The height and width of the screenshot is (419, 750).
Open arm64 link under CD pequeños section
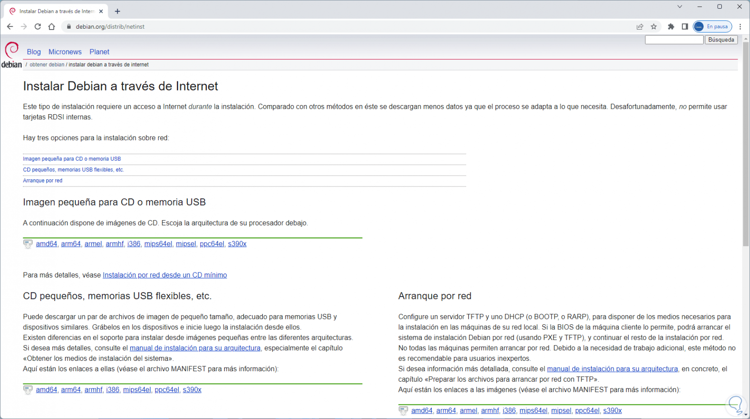tap(71, 390)
